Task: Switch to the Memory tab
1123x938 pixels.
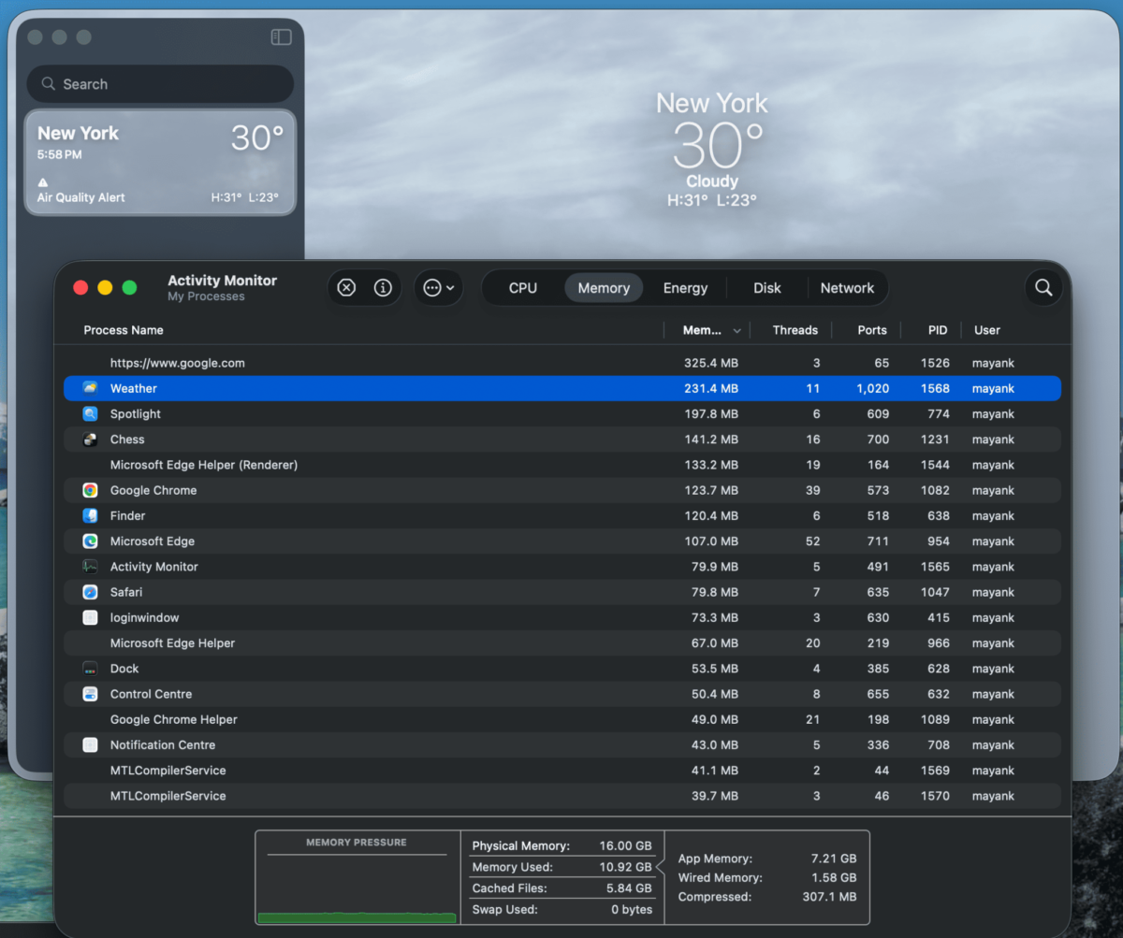Action: tap(604, 288)
